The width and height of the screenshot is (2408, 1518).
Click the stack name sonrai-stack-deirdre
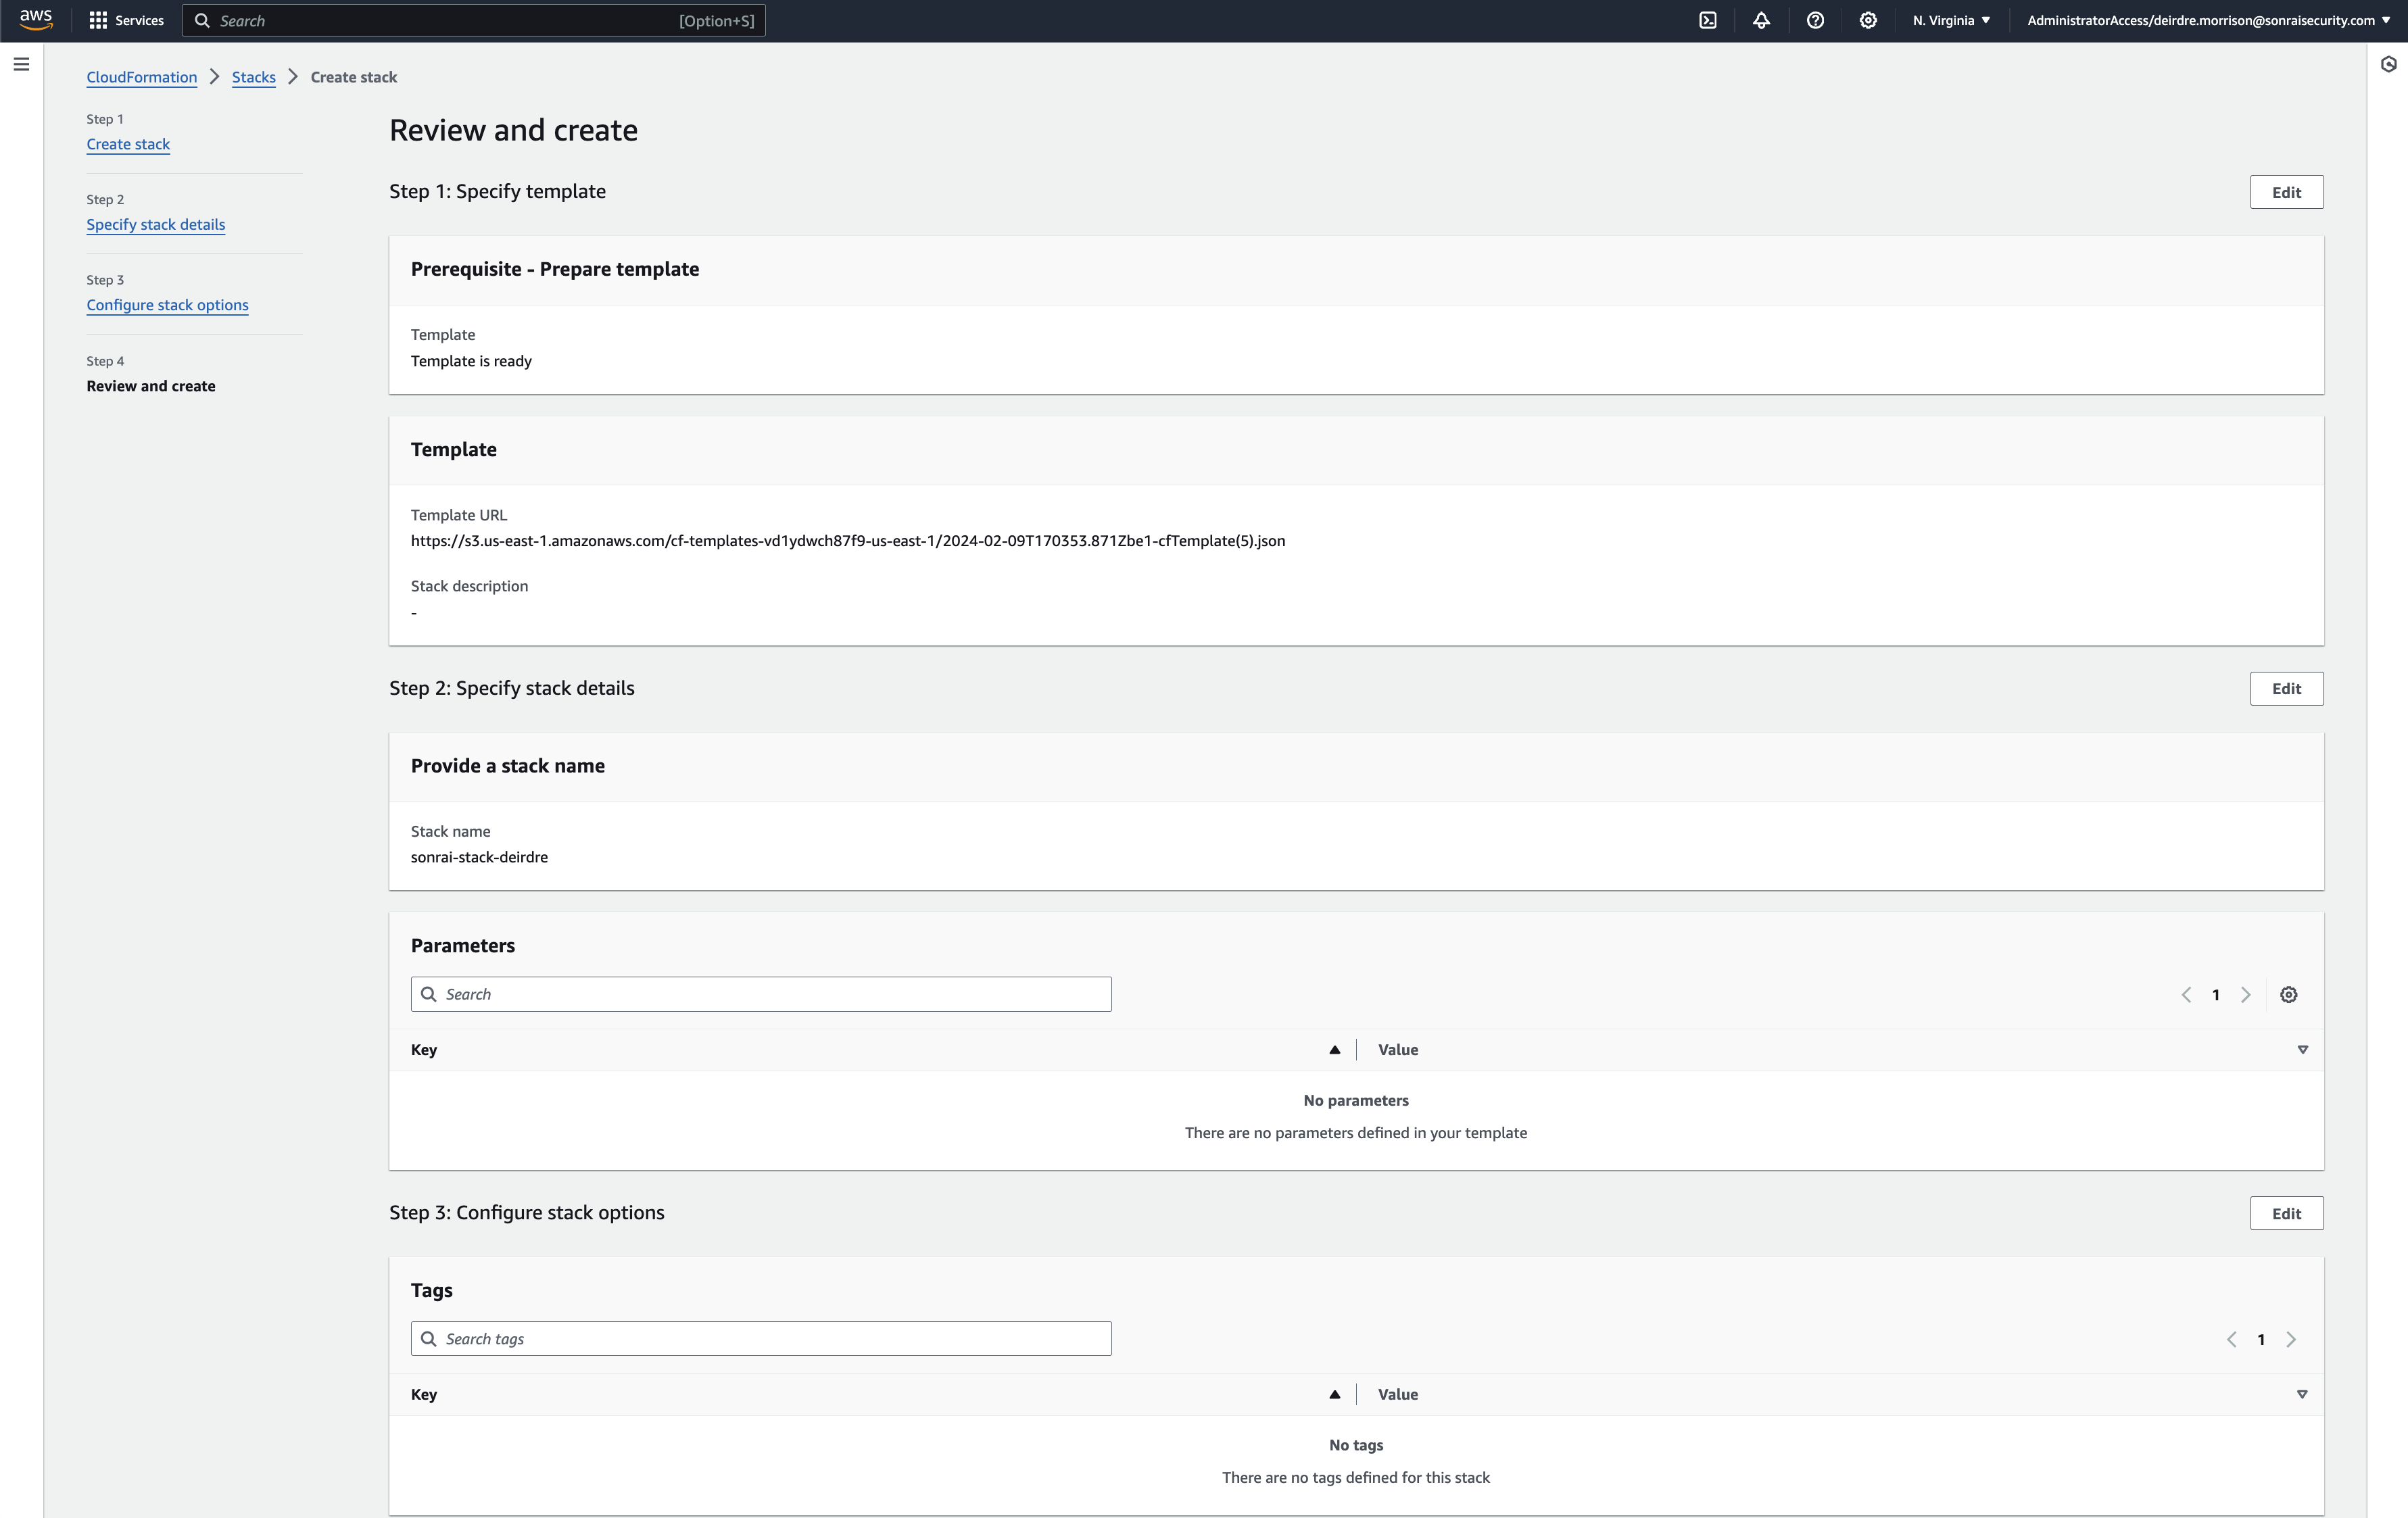click(x=479, y=857)
